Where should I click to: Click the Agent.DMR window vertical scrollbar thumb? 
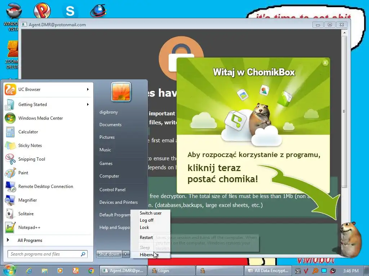[x=344, y=111]
